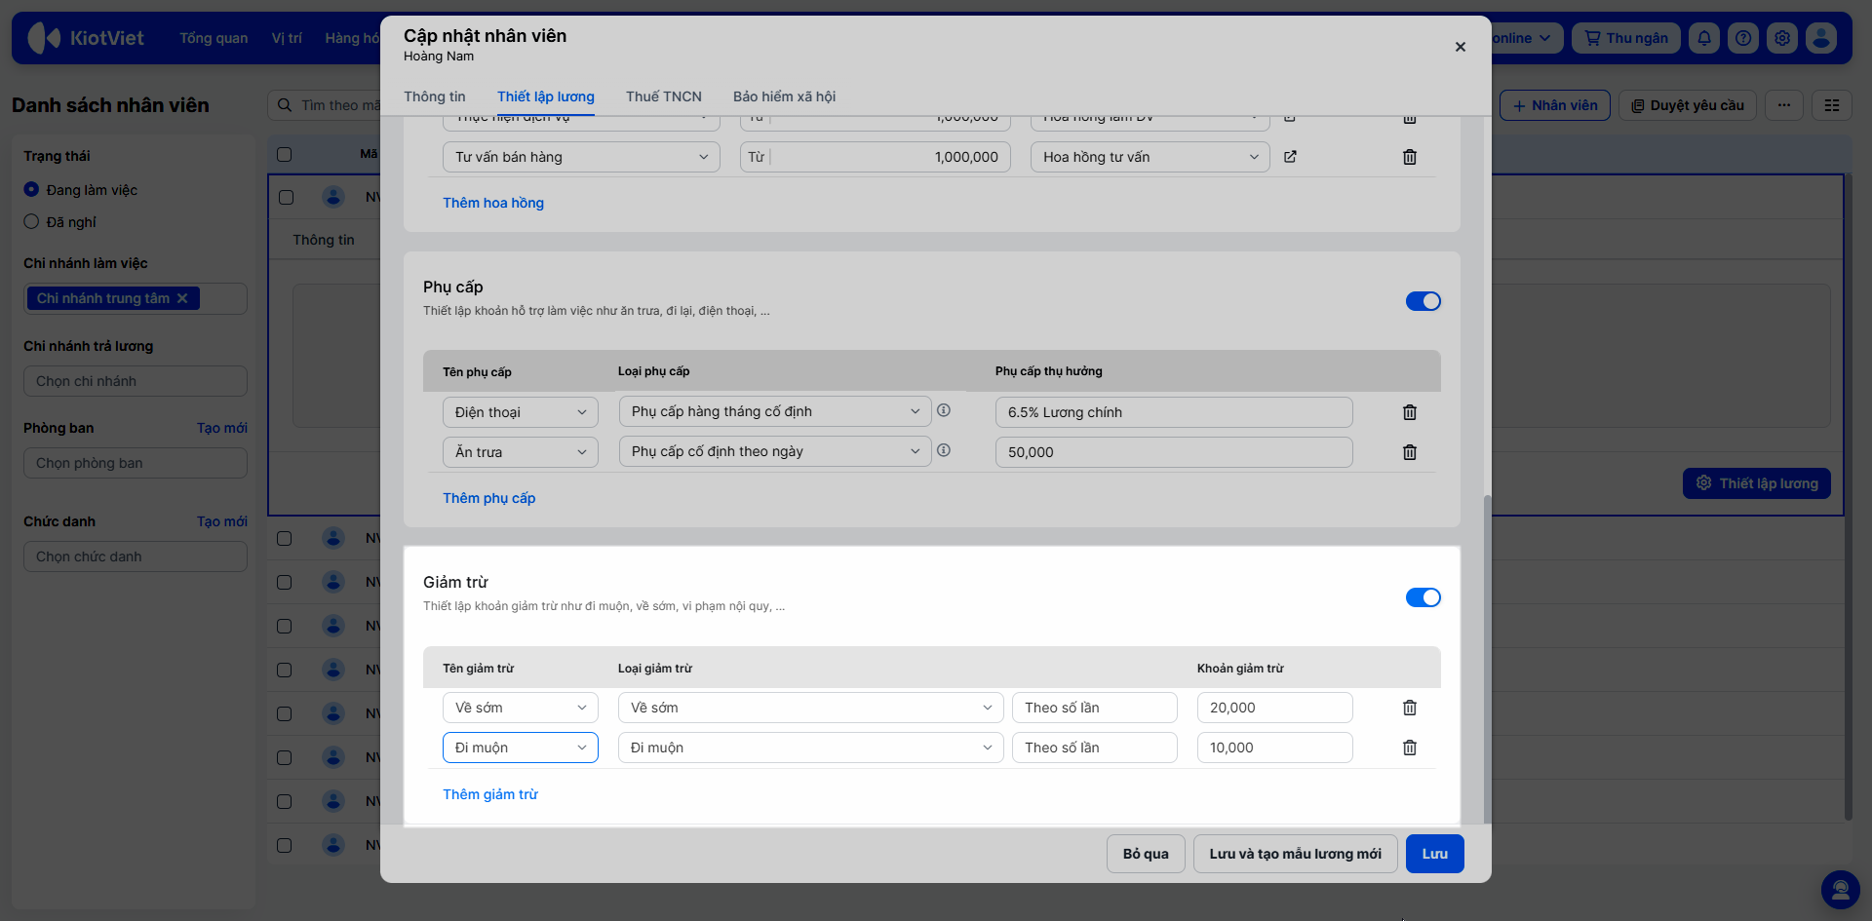Delete the Tư vấn bán hàng commission row
The height and width of the screenshot is (921, 1872).
coord(1409,157)
